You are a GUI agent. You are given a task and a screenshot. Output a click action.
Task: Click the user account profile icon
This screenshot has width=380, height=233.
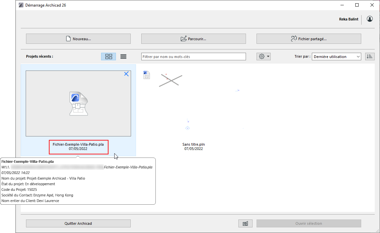369,19
